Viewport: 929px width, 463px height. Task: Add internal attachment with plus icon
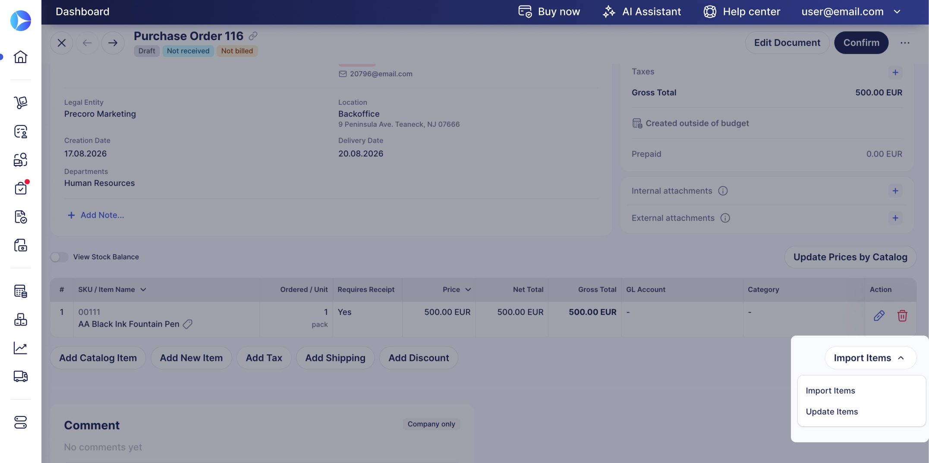pos(895,191)
